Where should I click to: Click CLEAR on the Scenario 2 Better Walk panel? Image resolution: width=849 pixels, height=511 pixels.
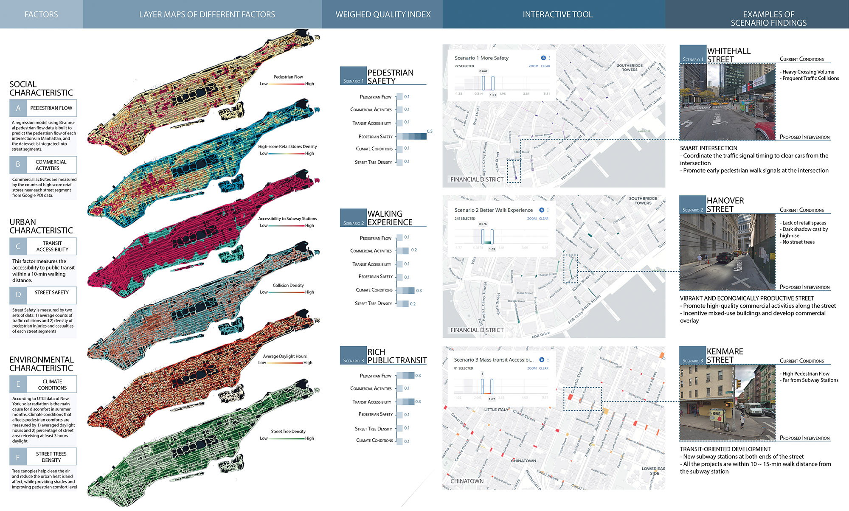point(544,219)
